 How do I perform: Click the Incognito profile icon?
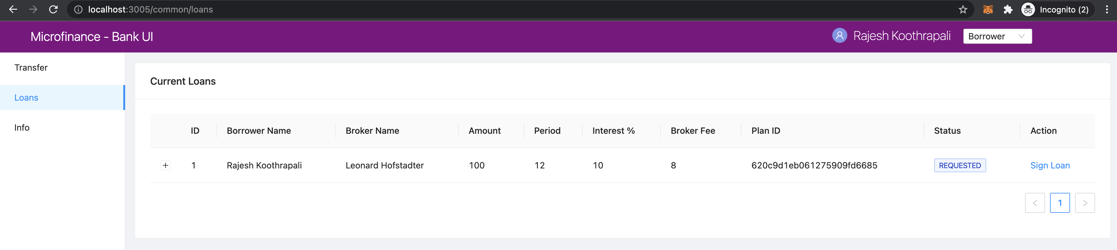point(1028,10)
